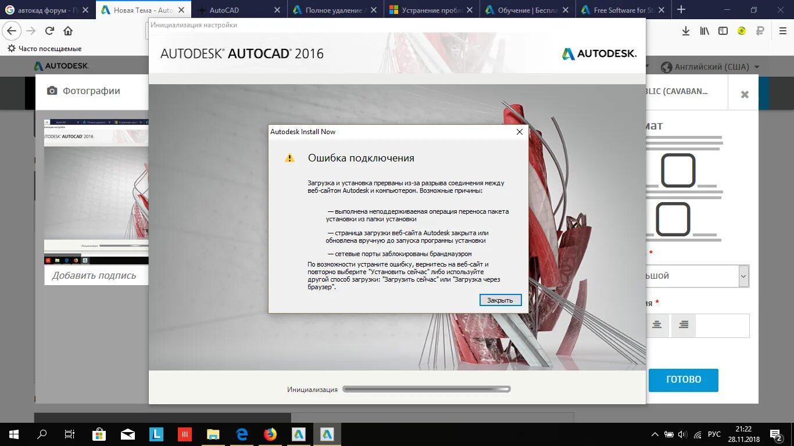Open Firefox from the taskbar
Viewport: 794px width, 446px height.
[270, 434]
